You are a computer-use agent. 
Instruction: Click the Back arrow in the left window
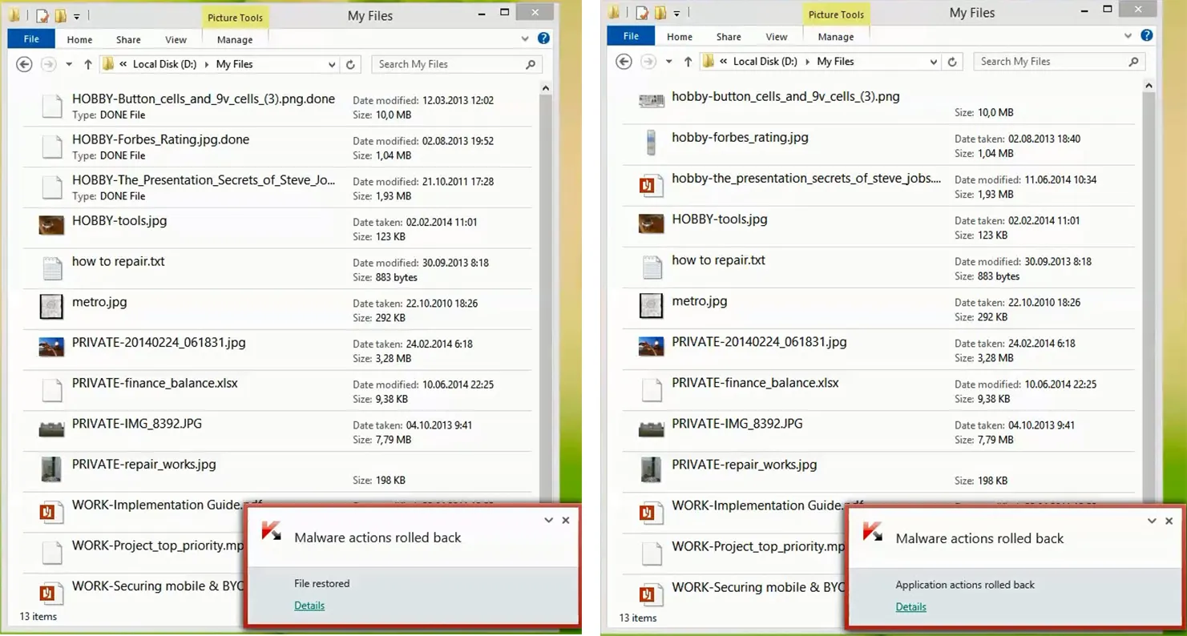tap(24, 64)
